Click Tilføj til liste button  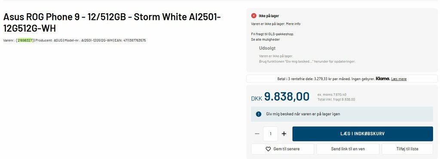[407, 149]
